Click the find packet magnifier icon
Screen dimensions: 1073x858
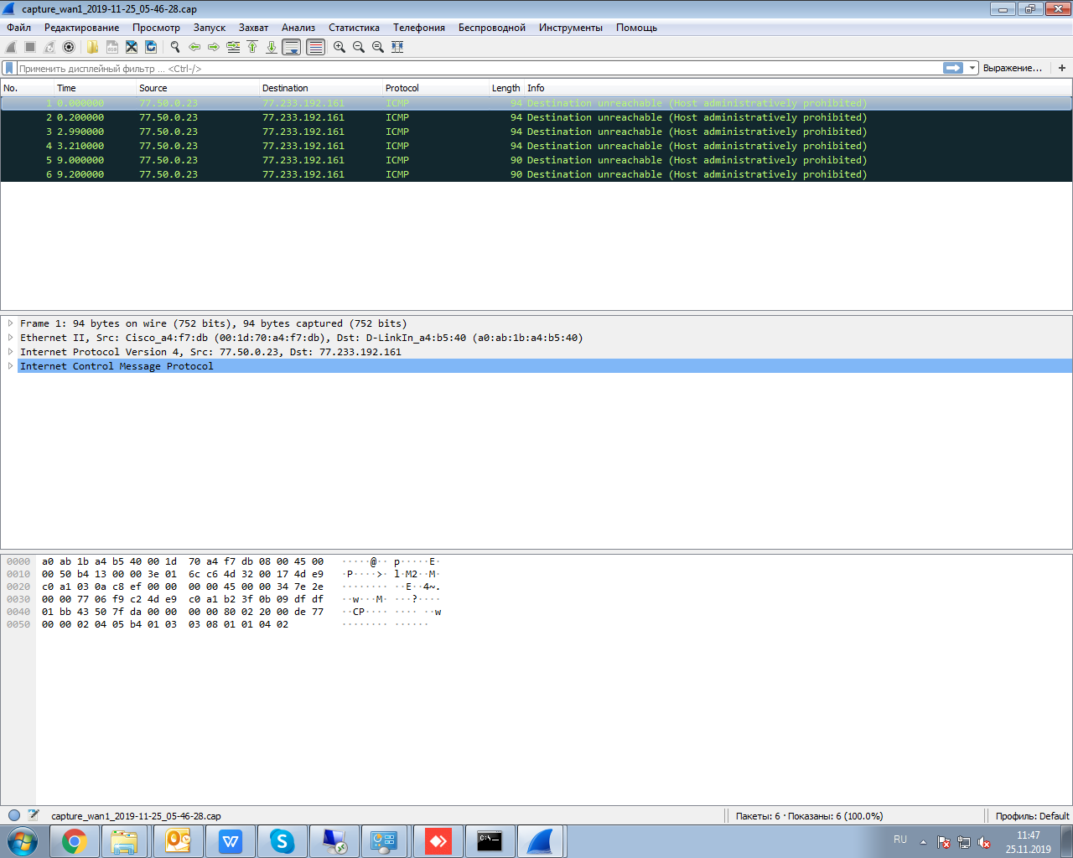coord(174,47)
